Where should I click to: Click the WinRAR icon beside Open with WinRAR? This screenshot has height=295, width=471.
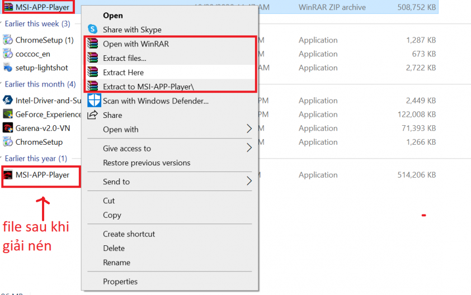[93, 44]
